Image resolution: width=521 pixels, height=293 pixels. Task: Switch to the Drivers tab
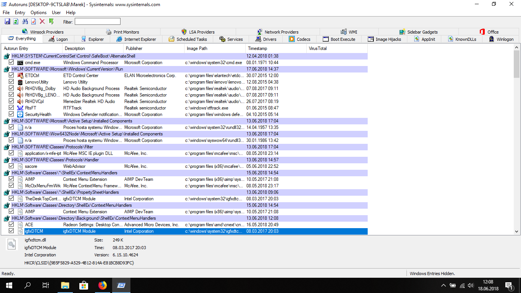tap(266, 39)
